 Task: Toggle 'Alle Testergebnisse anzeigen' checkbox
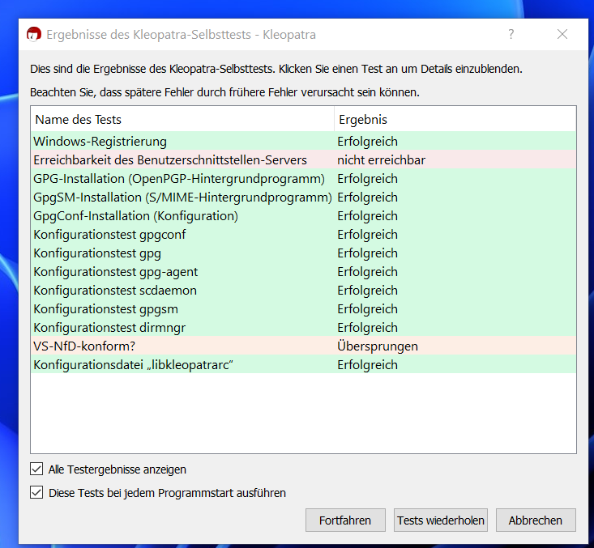click(x=36, y=469)
